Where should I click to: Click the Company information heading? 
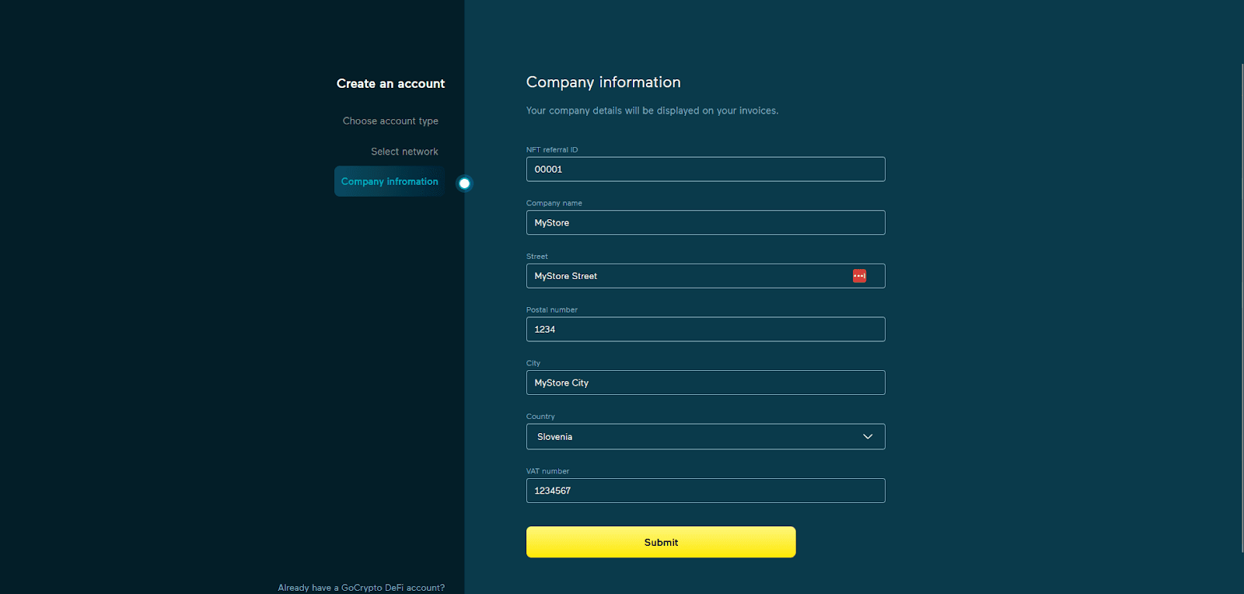[x=603, y=82]
